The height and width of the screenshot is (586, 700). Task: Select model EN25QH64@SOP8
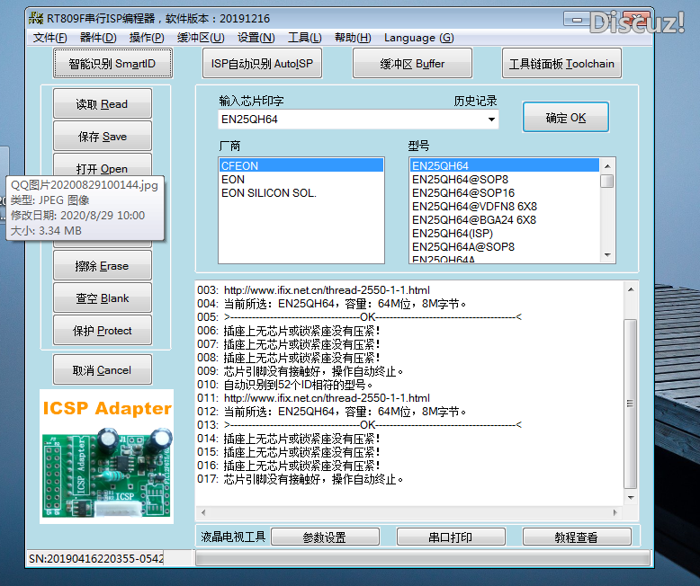[505, 179]
